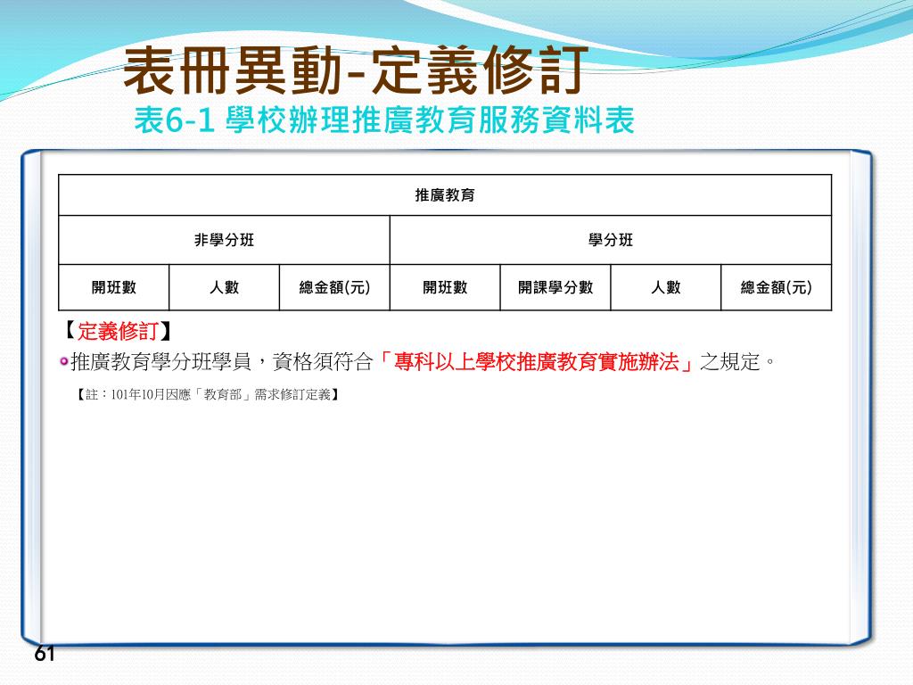Select the 學分班 header cell

[x=611, y=240]
